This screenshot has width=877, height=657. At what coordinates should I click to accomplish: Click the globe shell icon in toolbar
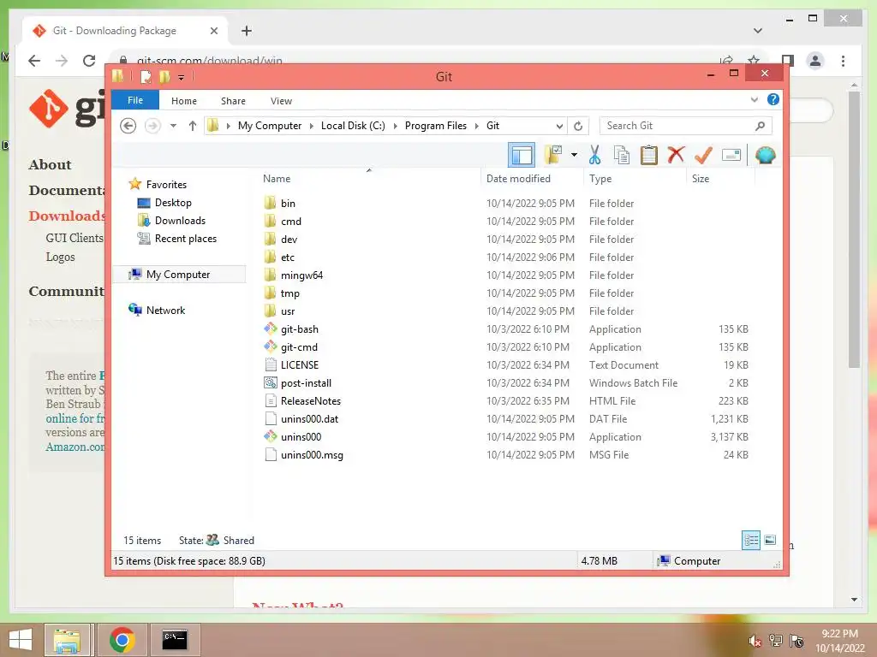tap(765, 155)
